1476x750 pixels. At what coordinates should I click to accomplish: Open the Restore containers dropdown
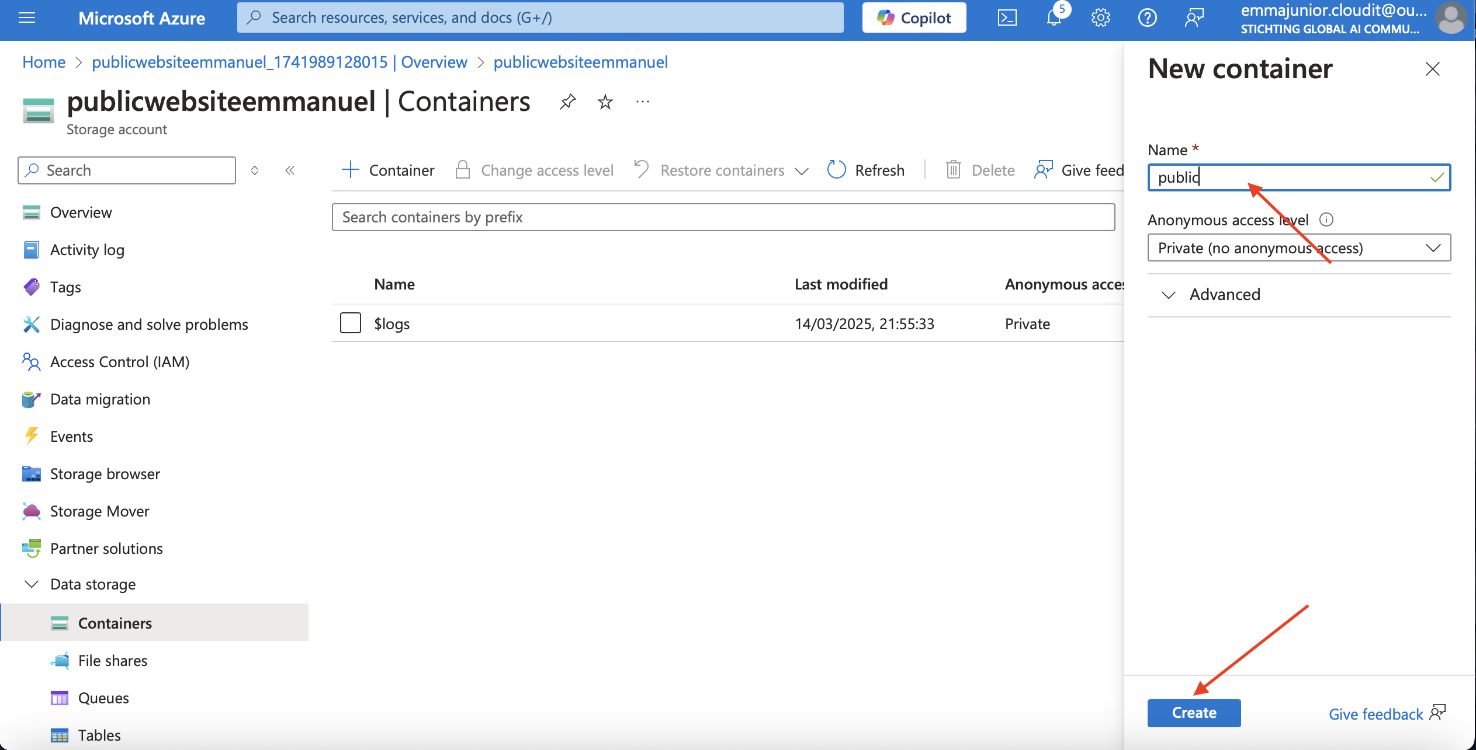tap(721, 170)
